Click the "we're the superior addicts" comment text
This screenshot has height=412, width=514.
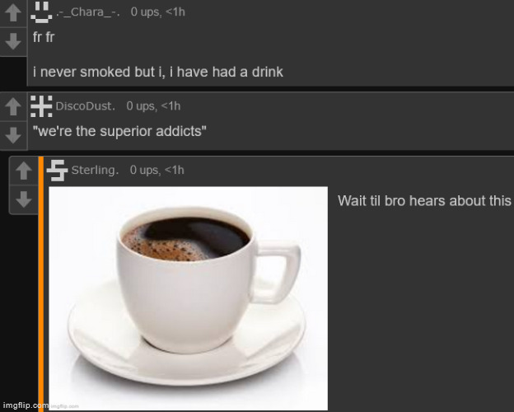click(119, 131)
